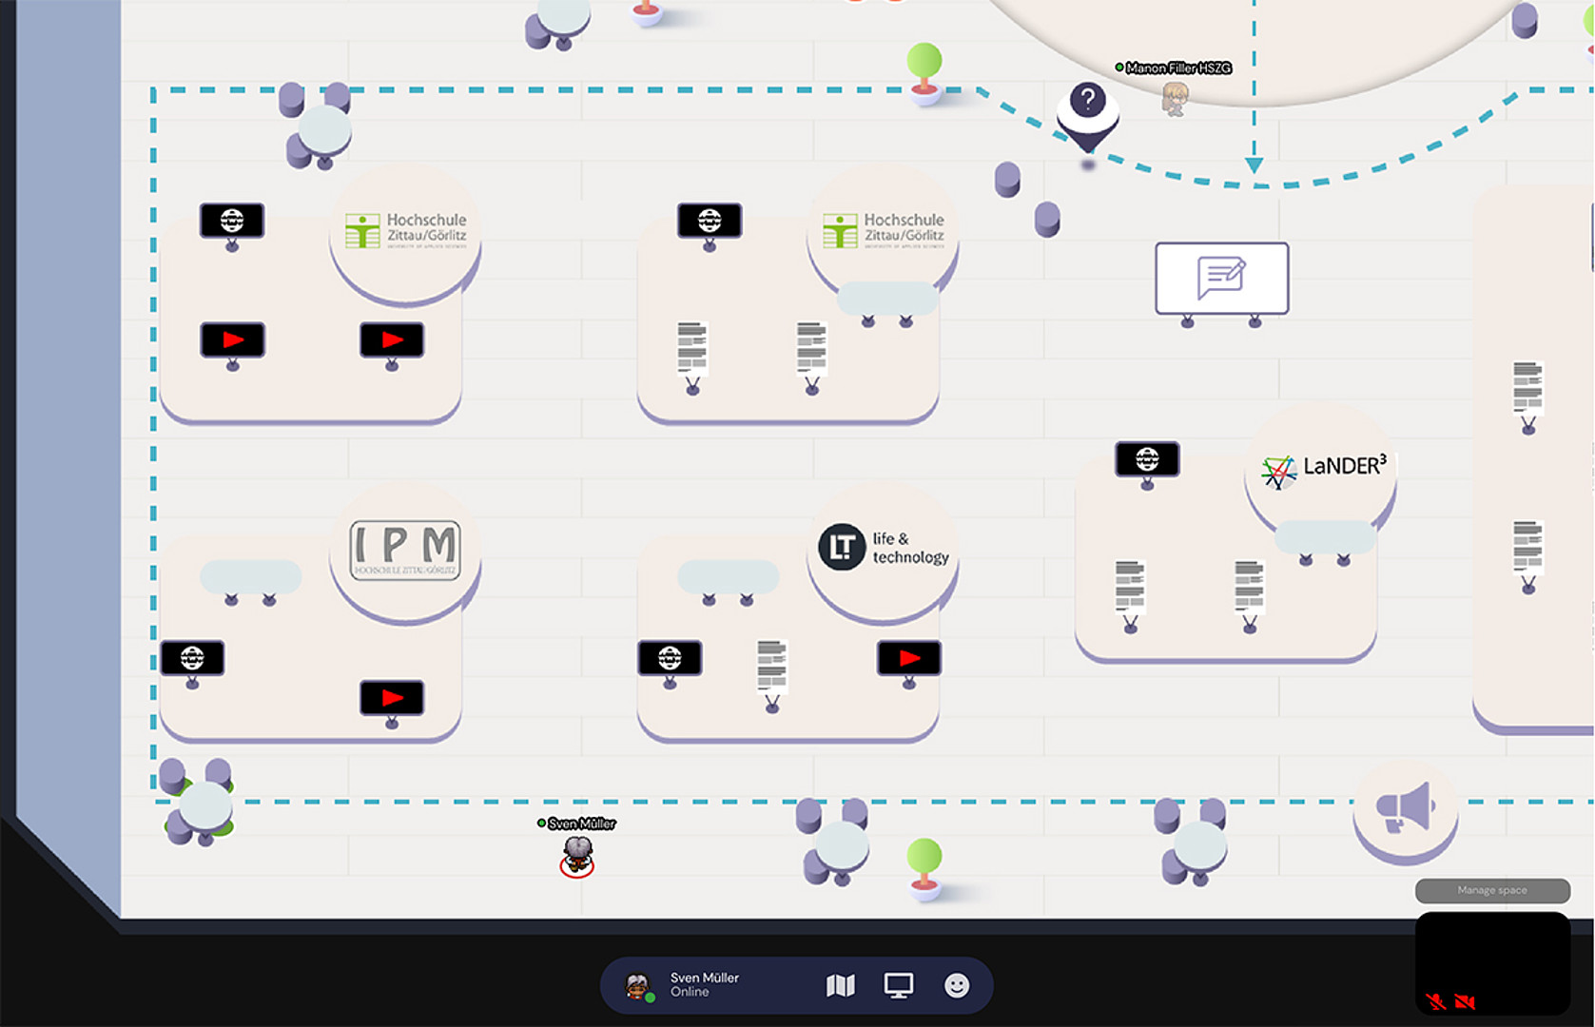Open the globe website screen in LaNDER³ booth

pyautogui.click(x=1147, y=460)
